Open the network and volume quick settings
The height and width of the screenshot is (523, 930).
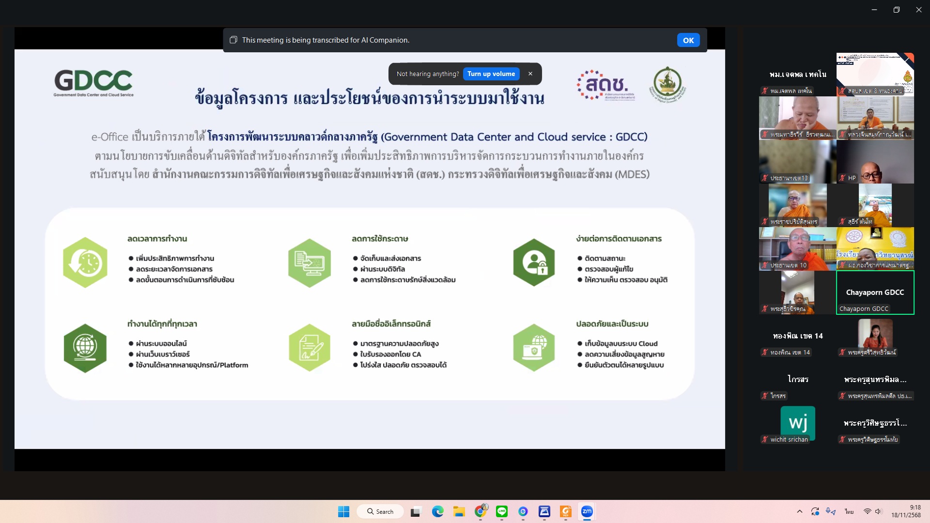coord(872,511)
